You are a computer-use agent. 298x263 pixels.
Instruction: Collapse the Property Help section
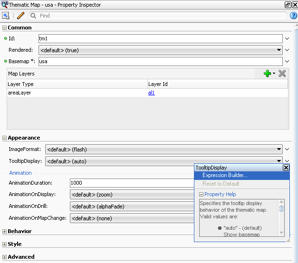click(201, 195)
